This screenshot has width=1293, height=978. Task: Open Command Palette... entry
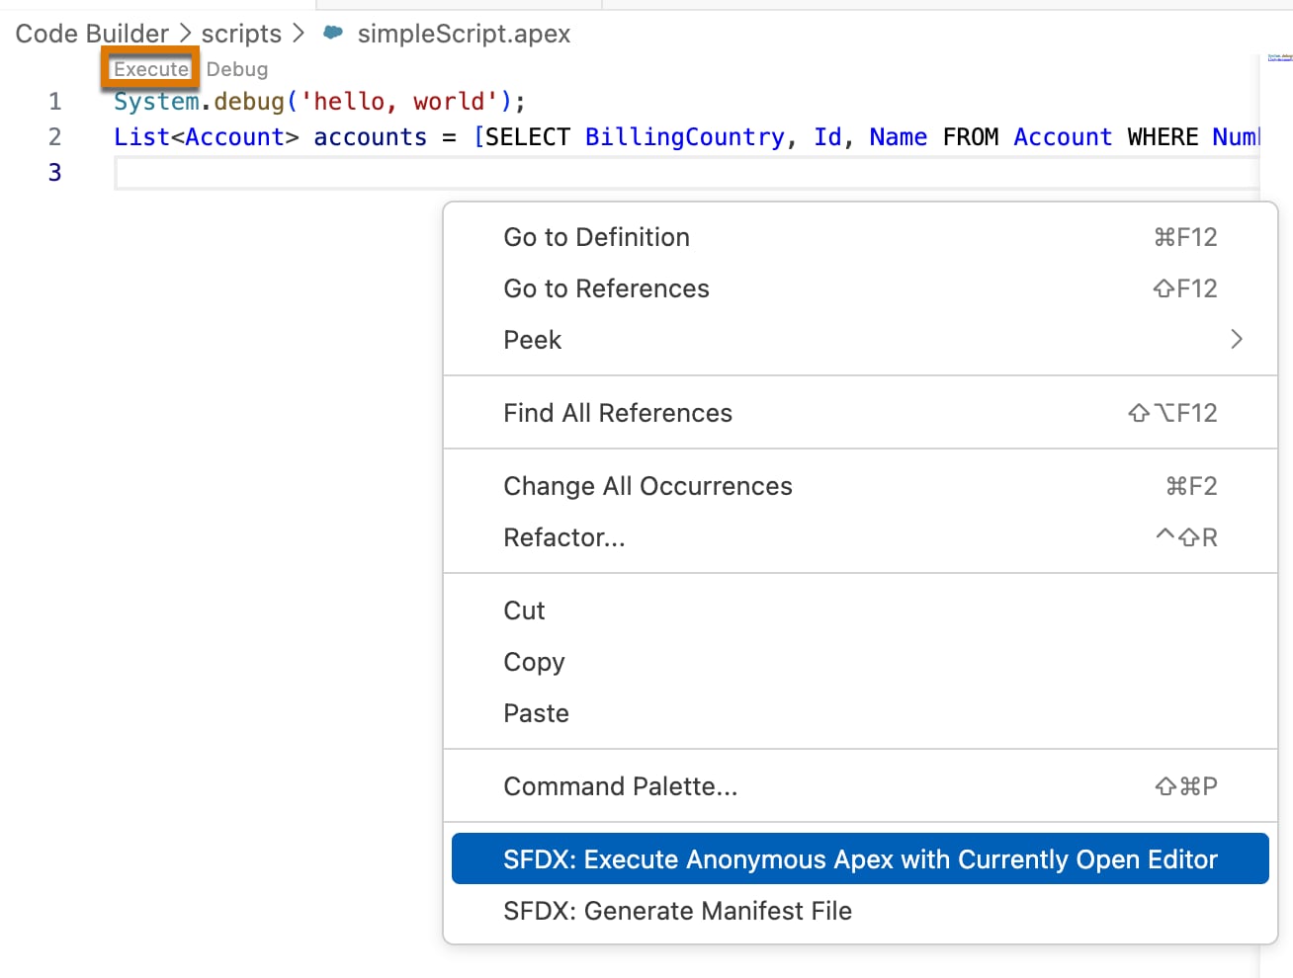(x=860, y=786)
